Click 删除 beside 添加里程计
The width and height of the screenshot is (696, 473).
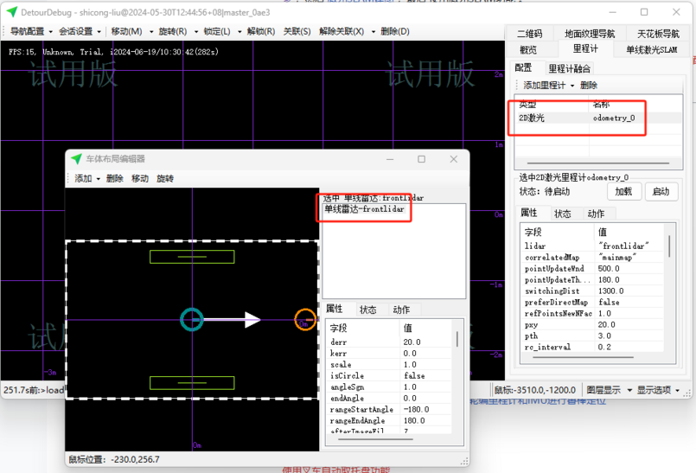click(589, 85)
